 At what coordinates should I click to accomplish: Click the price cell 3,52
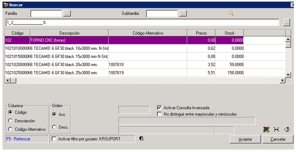click(x=201, y=64)
